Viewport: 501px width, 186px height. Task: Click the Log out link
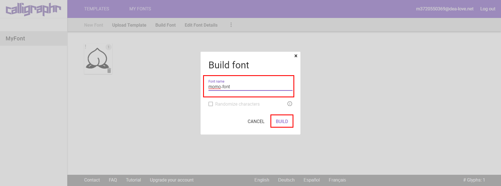click(488, 9)
